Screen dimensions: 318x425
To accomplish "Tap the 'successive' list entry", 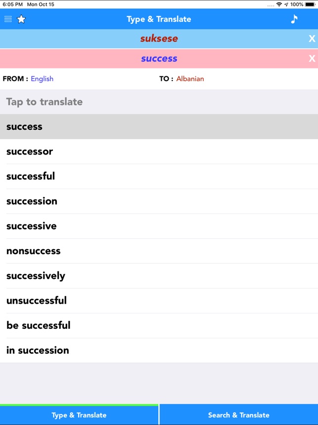I will tap(159, 226).
